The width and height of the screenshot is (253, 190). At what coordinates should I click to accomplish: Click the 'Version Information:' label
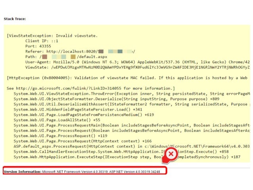click(x=23, y=172)
